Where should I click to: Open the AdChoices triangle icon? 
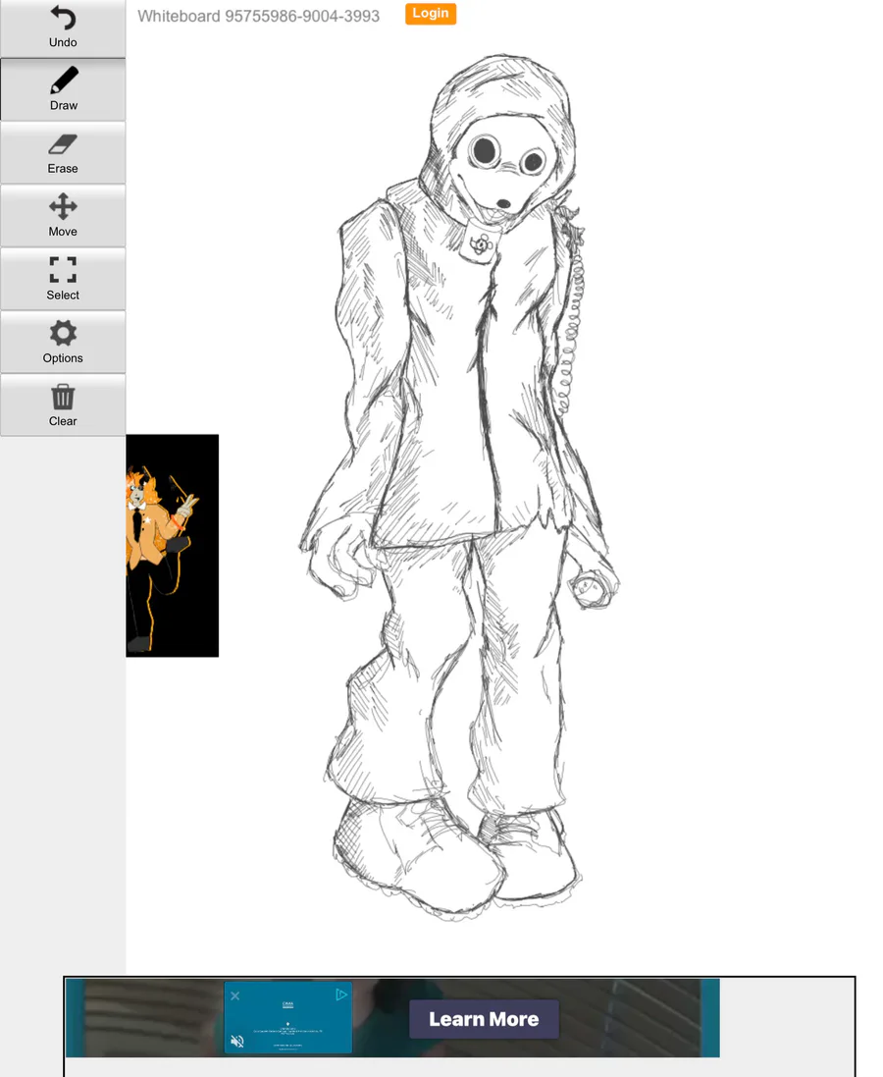(x=341, y=995)
